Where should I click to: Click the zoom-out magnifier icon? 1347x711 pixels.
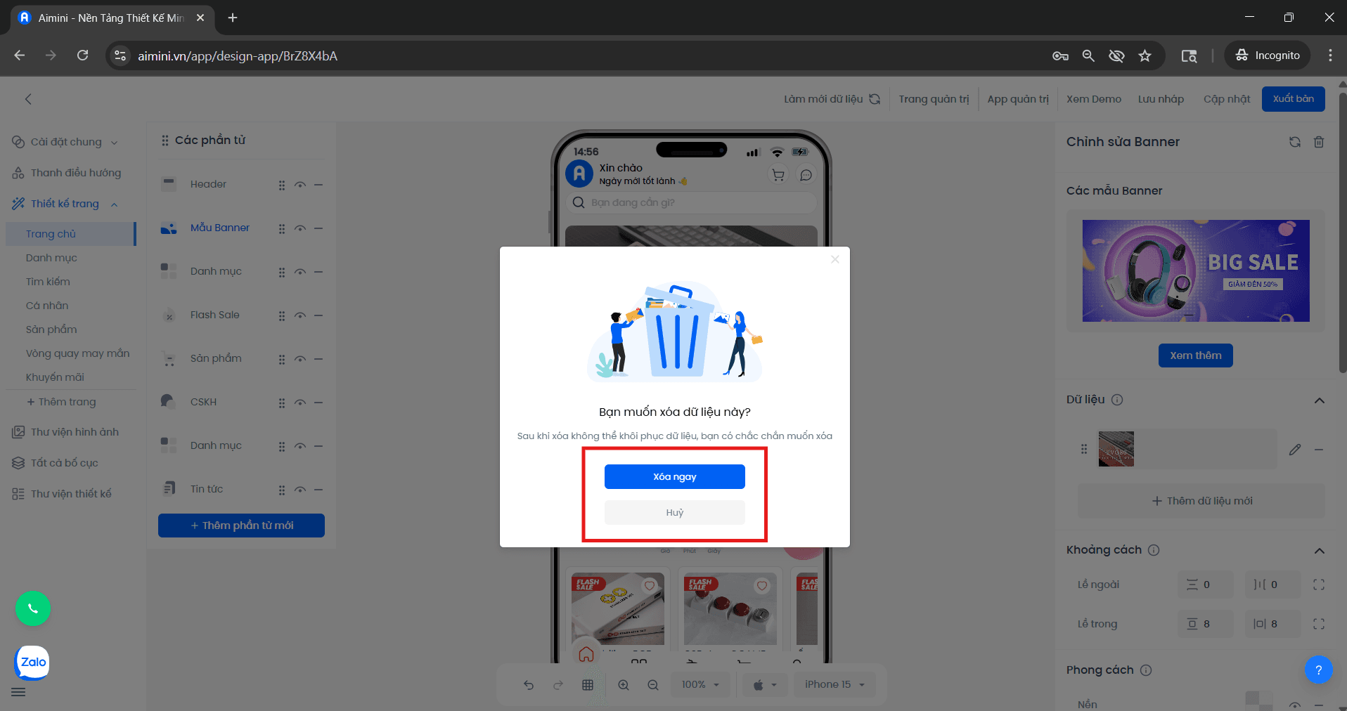pyautogui.click(x=653, y=684)
